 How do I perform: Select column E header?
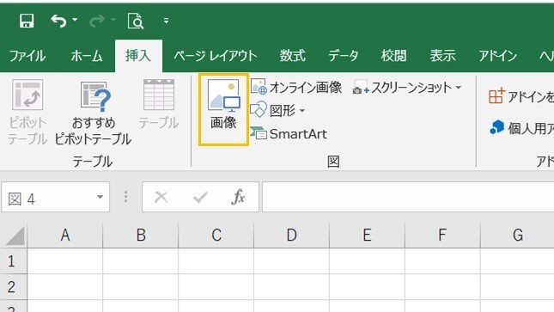point(367,235)
